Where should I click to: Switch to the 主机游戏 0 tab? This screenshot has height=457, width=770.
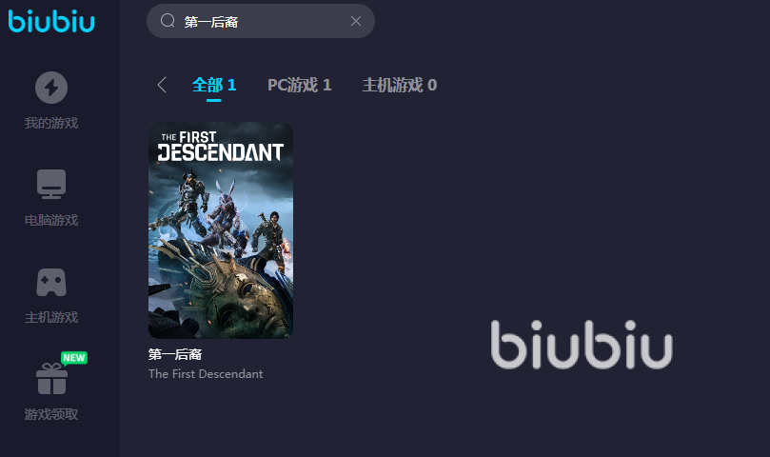coord(399,85)
